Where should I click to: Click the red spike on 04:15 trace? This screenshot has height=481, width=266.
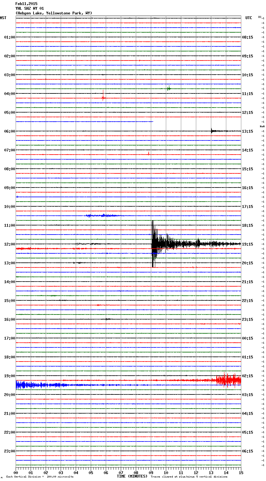pos(103,98)
